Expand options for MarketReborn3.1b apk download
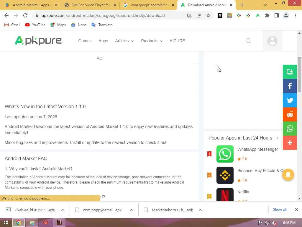 [x=200, y=210]
